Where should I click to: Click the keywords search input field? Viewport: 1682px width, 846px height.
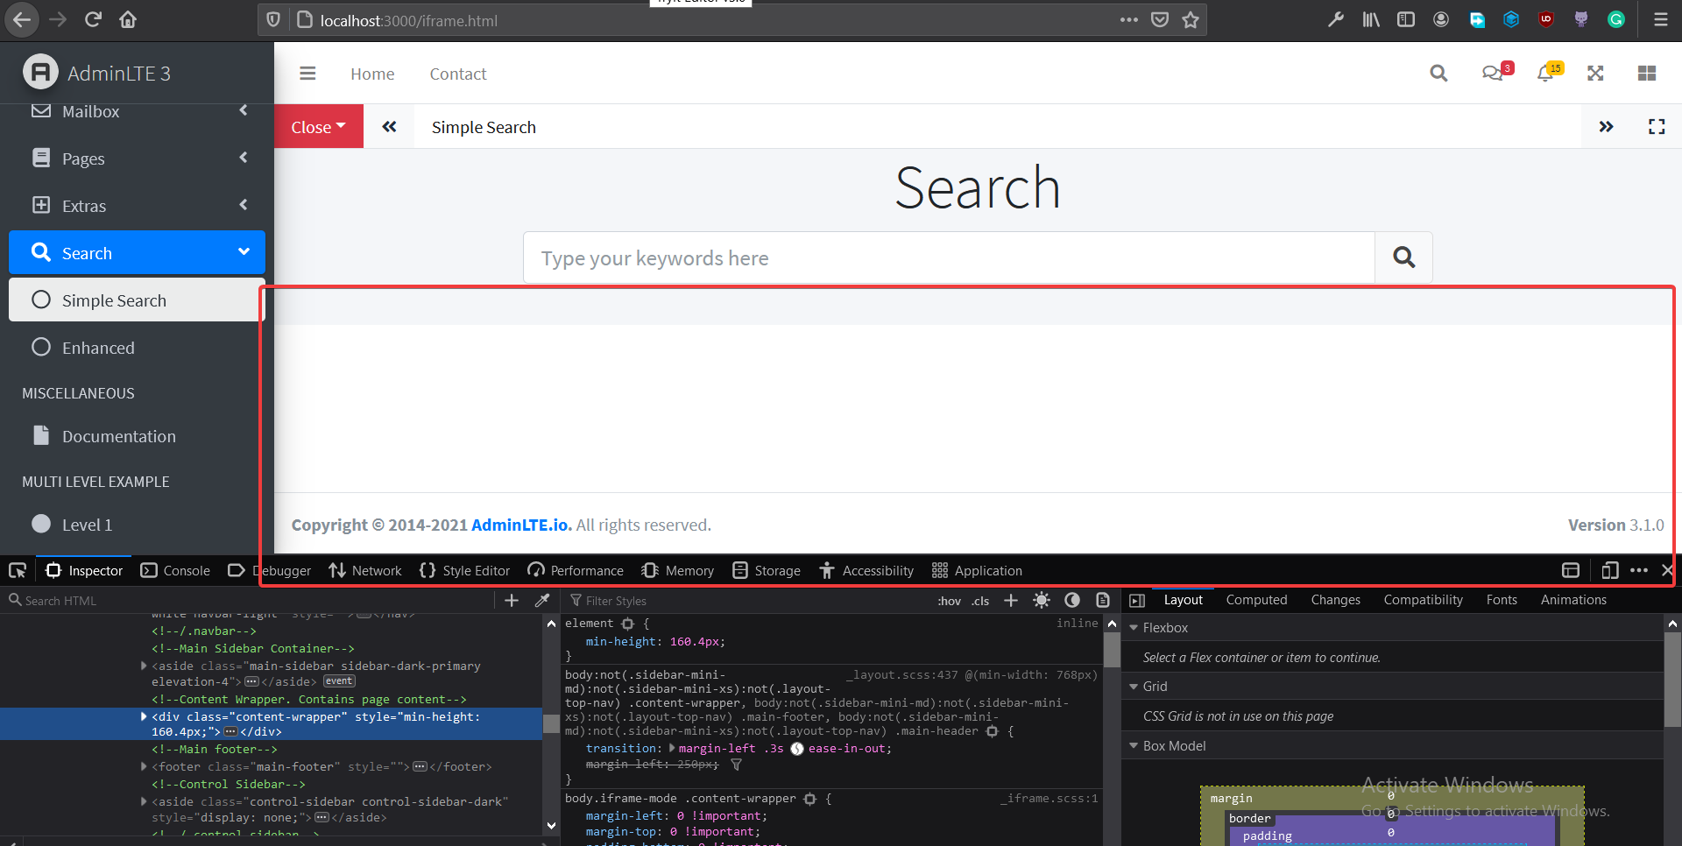coord(947,257)
